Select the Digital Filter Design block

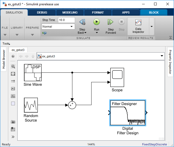coord(128,113)
